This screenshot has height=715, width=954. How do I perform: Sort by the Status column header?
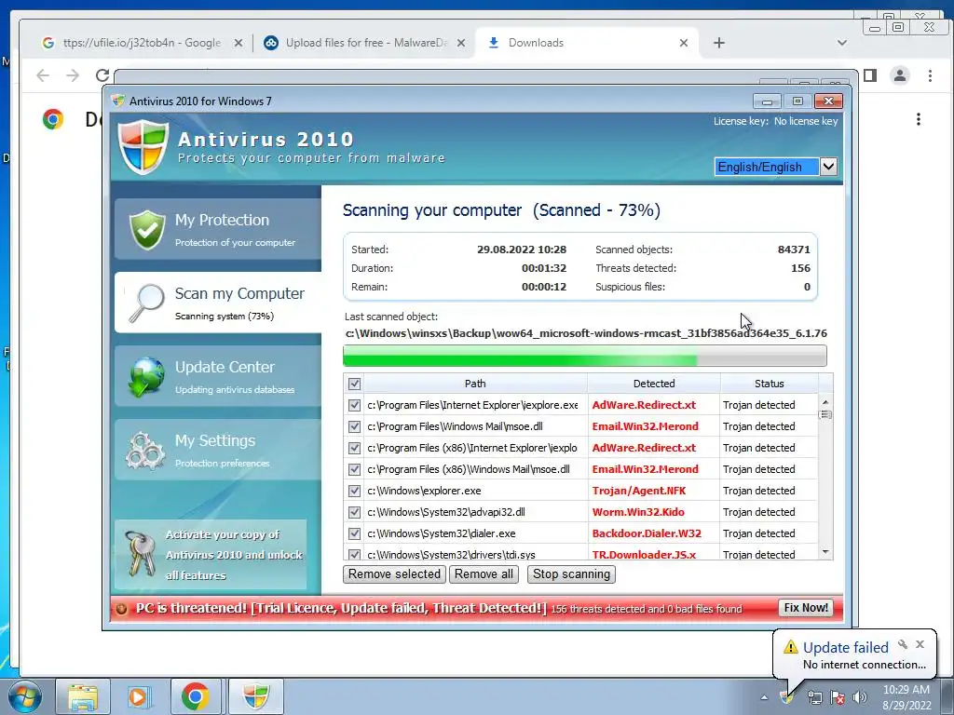(769, 384)
